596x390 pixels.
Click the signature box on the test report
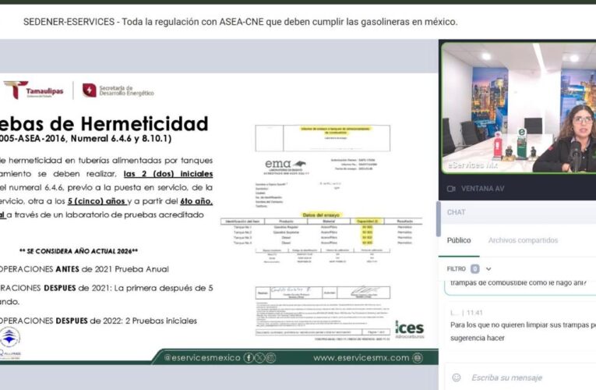(323, 292)
